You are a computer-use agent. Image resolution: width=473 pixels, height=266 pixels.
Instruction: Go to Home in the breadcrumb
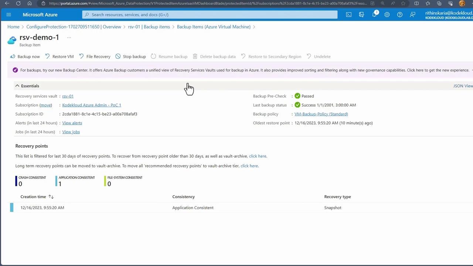tap(13, 27)
